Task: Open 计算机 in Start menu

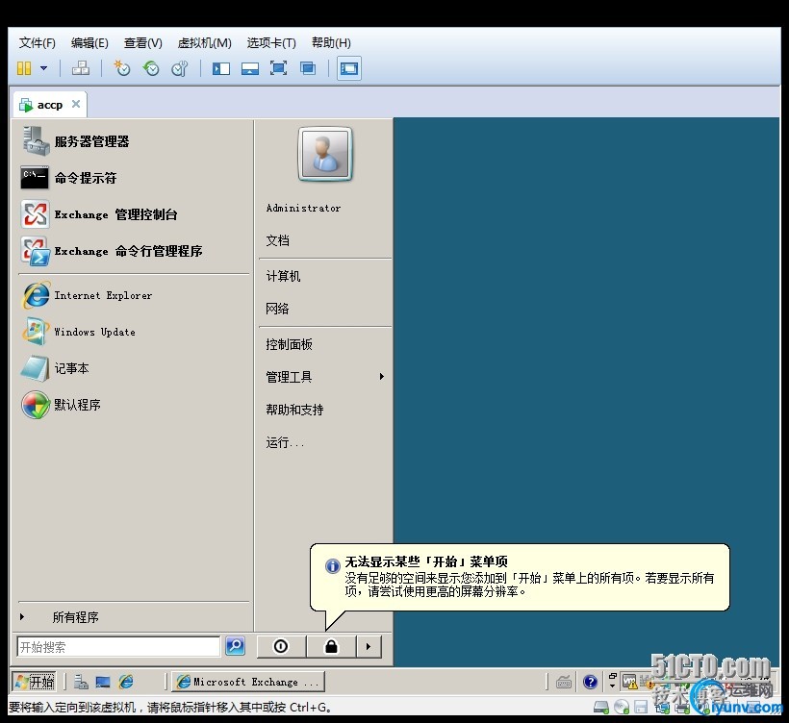Action: coord(283,277)
